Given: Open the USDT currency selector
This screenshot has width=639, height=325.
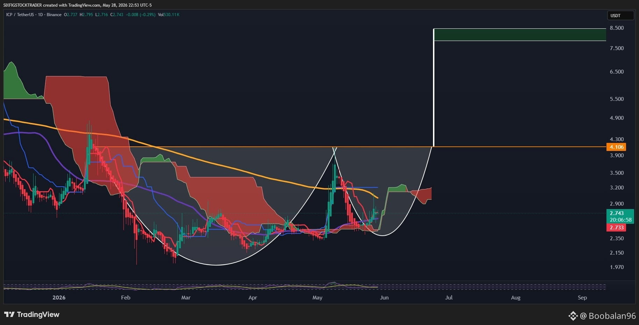Looking at the screenshot, I should pos(620,15).
